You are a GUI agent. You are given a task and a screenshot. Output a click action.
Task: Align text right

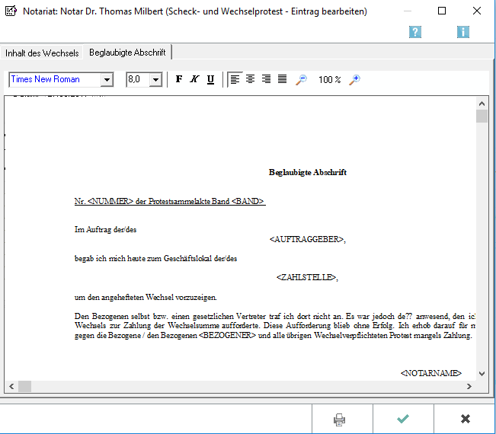point(266,79)
